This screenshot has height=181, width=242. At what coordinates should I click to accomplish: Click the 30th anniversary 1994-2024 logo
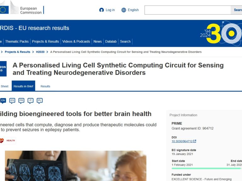coord(221,33)
